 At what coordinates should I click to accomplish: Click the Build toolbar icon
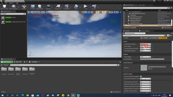pos(76,6)
